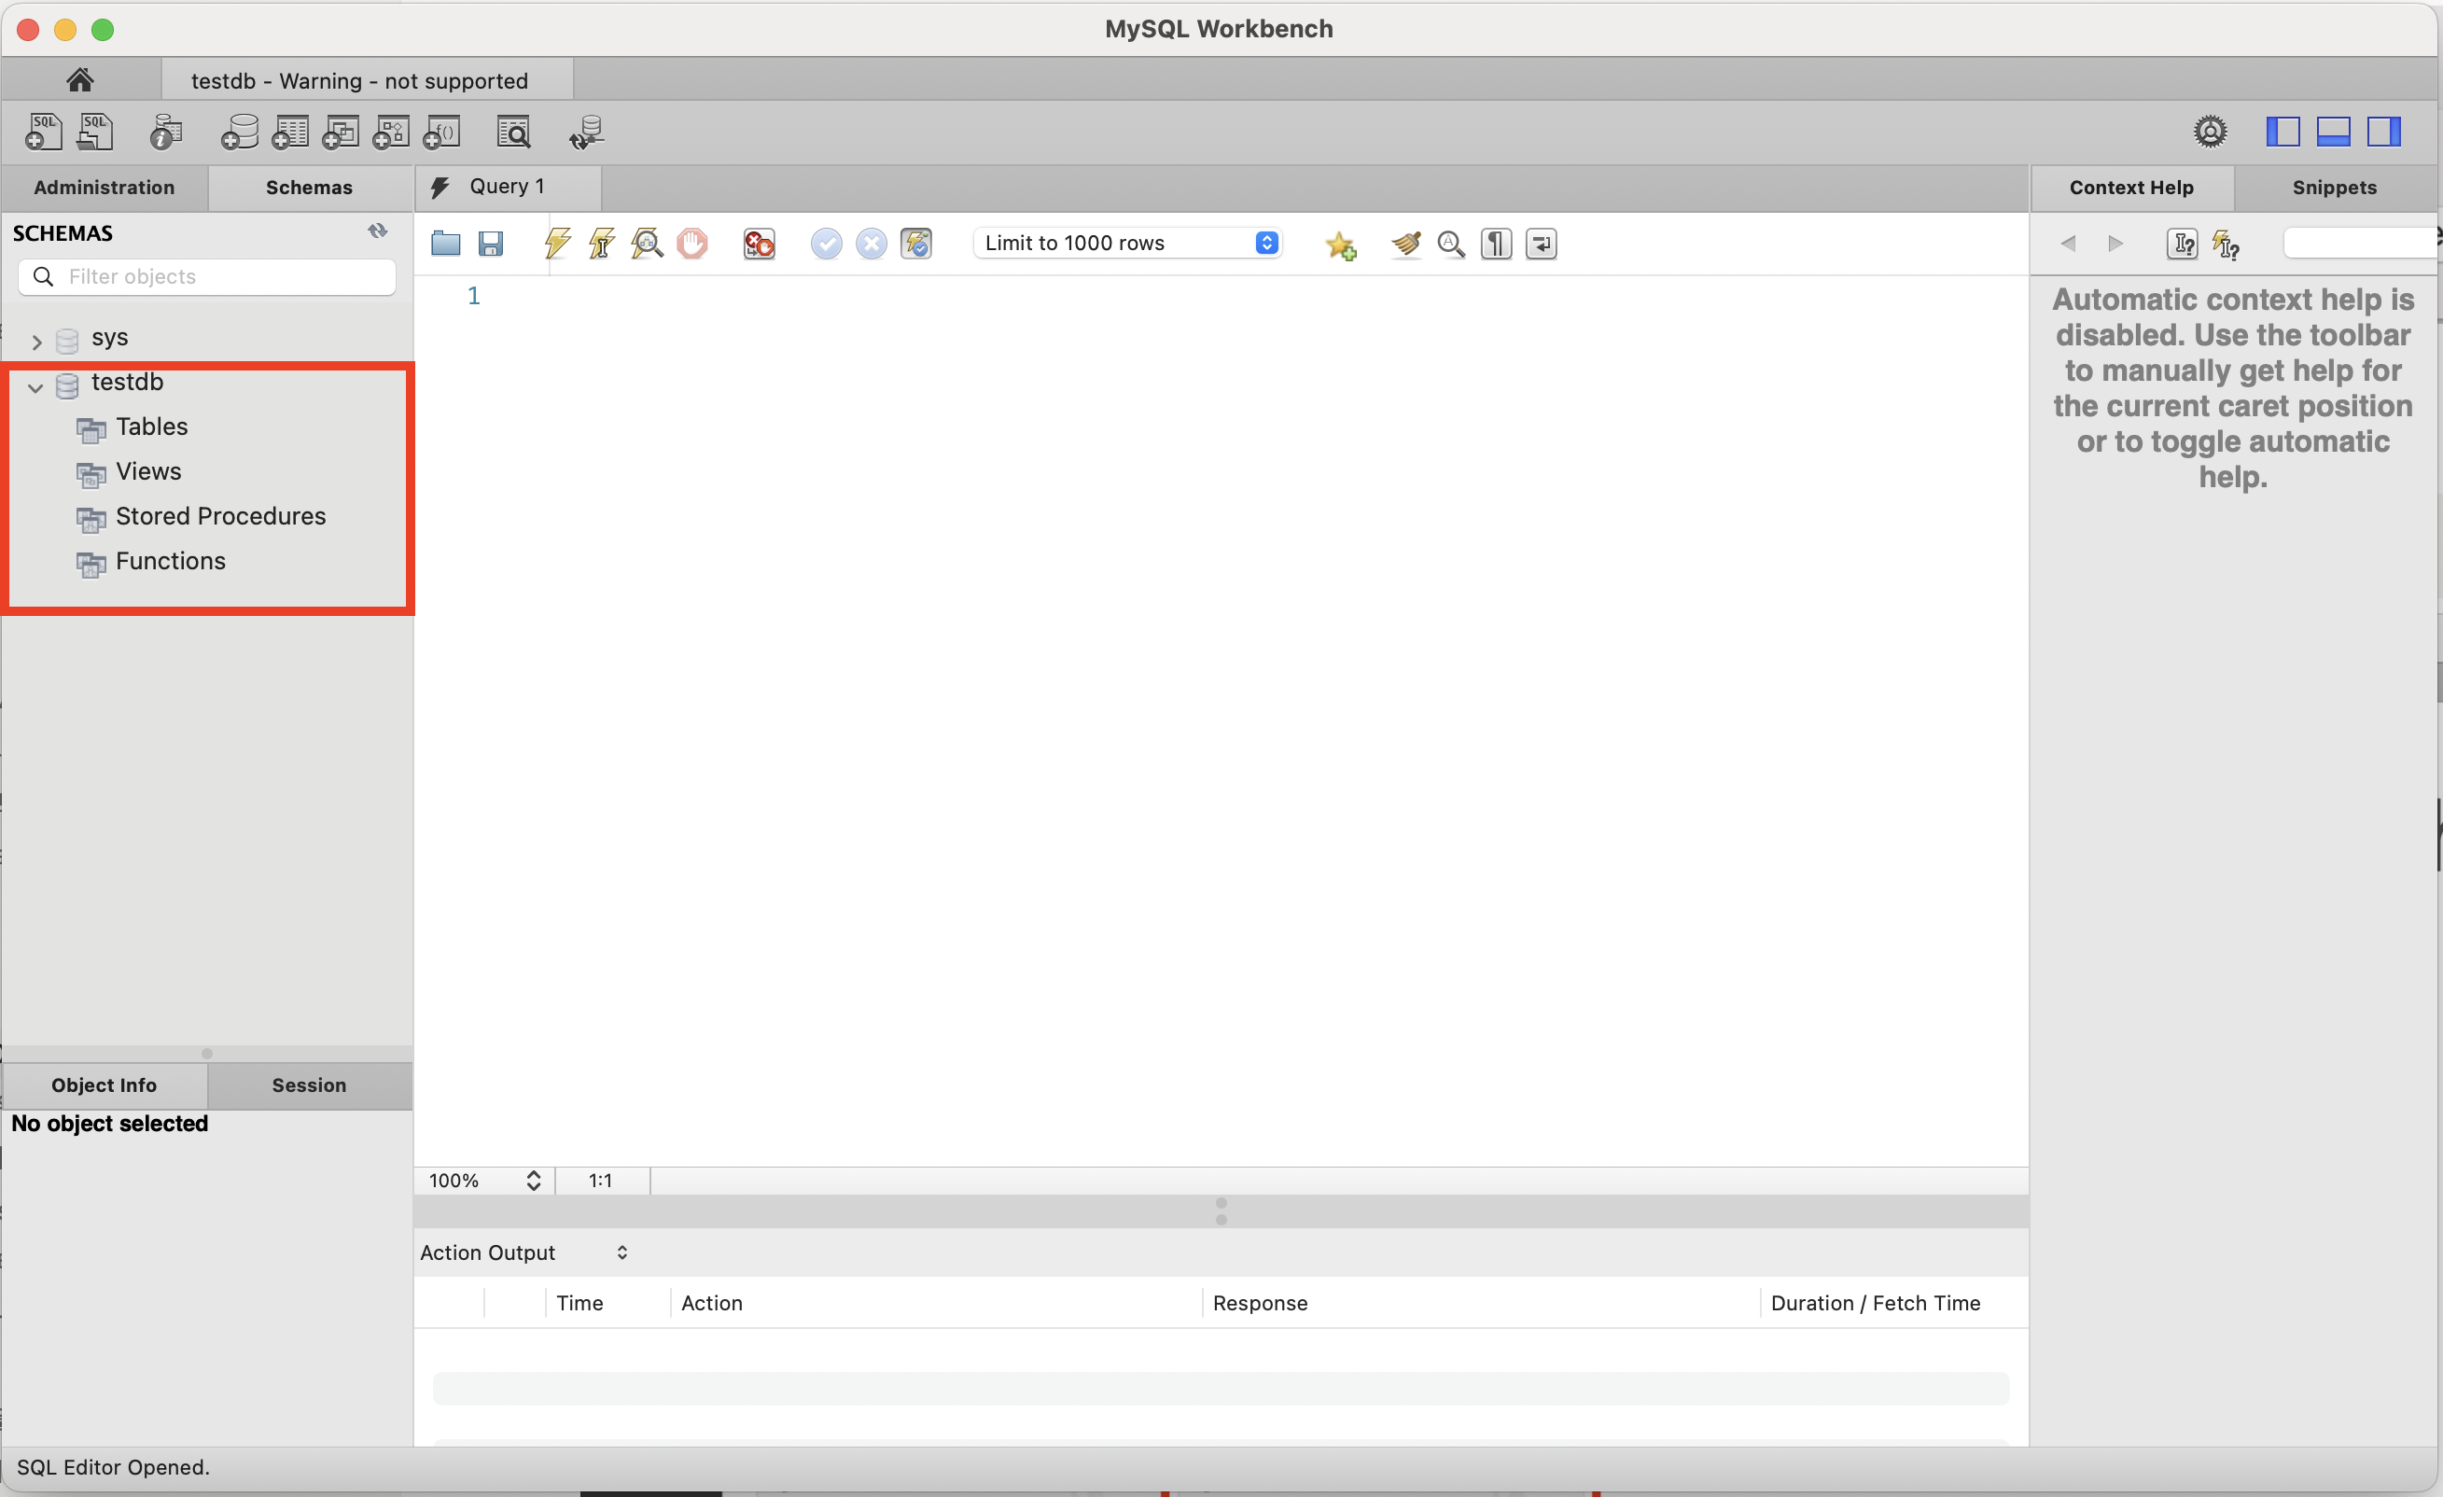
Task: Click the beautify query broom icon
Action: (x=1405, y=243)
